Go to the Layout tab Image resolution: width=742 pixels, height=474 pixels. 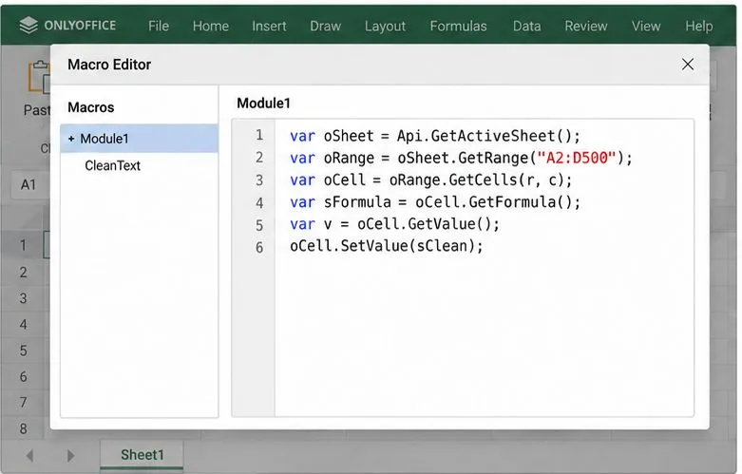(385, 26)
